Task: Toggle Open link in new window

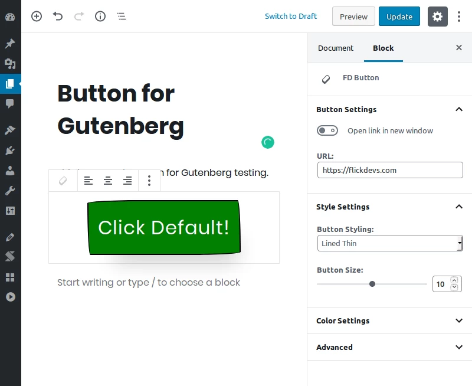Action: pyautogui.click(x=327, y=130)
